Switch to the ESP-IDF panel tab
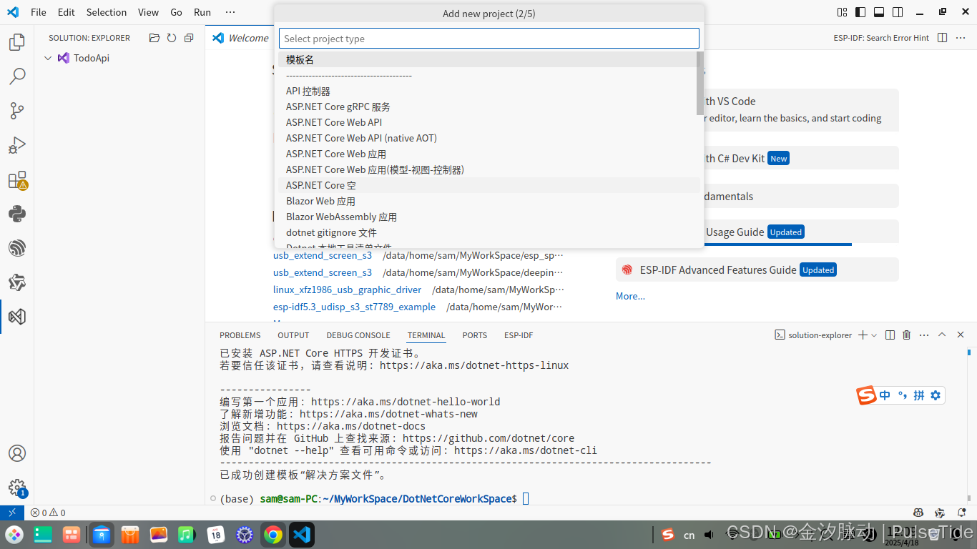 pyautogui.click(x=519, y=335)
